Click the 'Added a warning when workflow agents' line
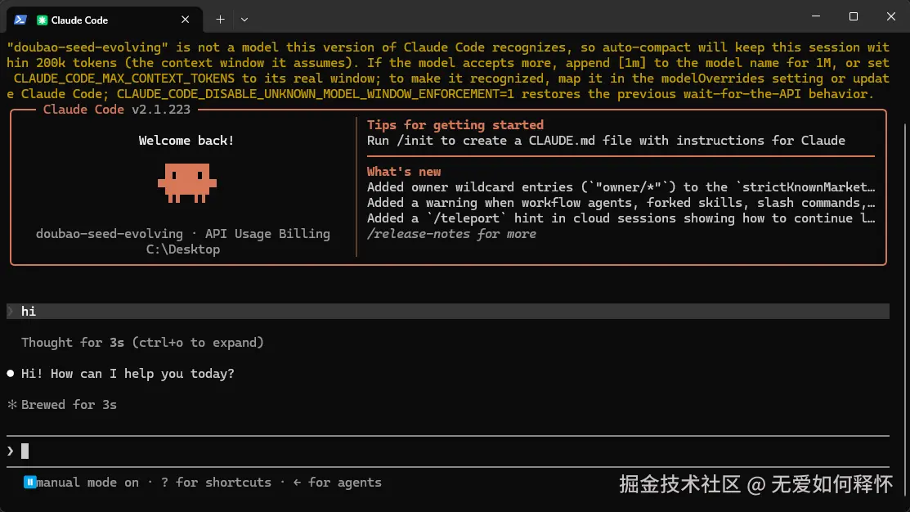The image size is (910, 512). point(621,203)
